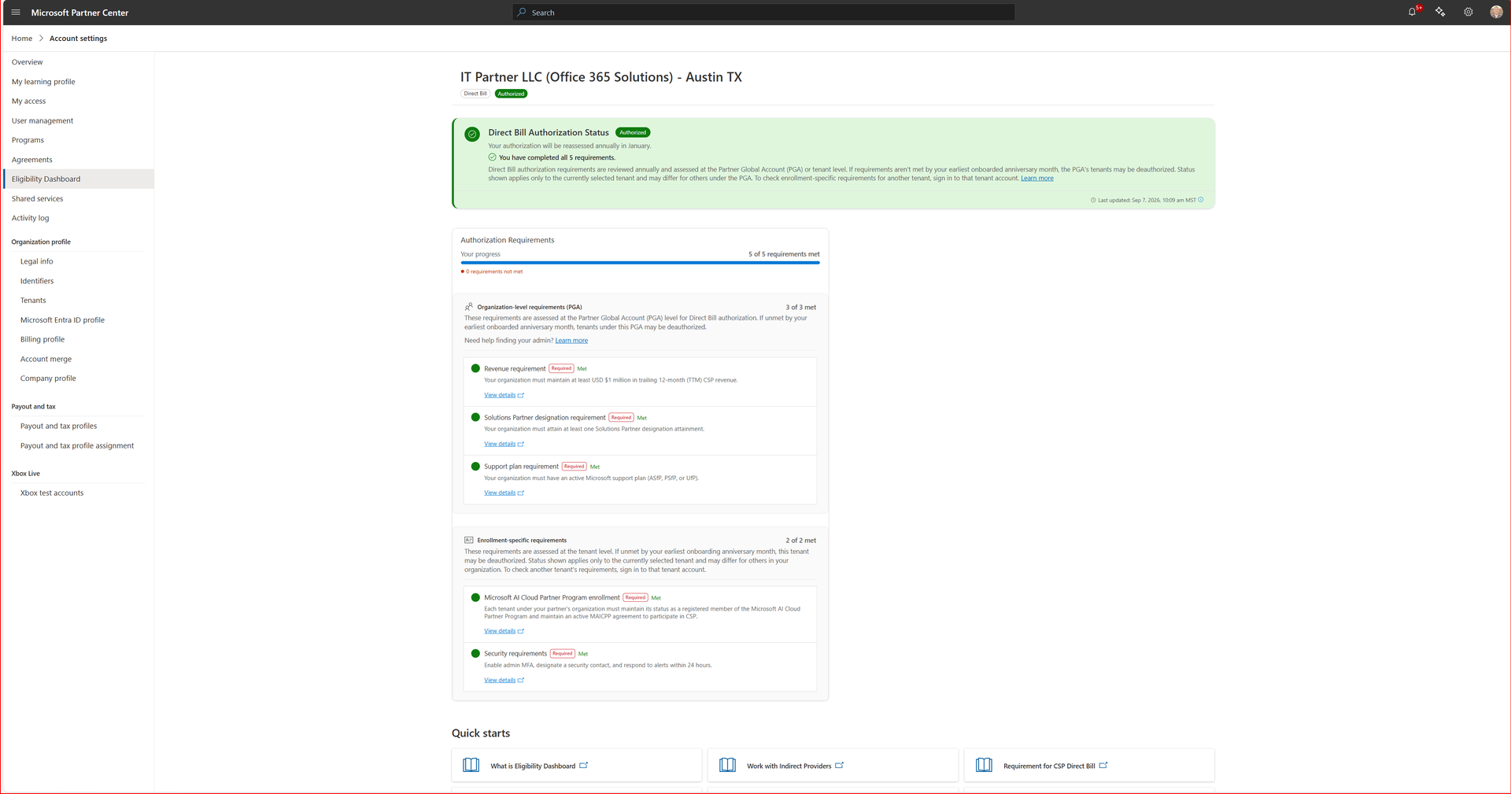This screenshot has width=1511, height=794.
Task: Click the info icon after Last updated time
Action: coord(1200,200)
